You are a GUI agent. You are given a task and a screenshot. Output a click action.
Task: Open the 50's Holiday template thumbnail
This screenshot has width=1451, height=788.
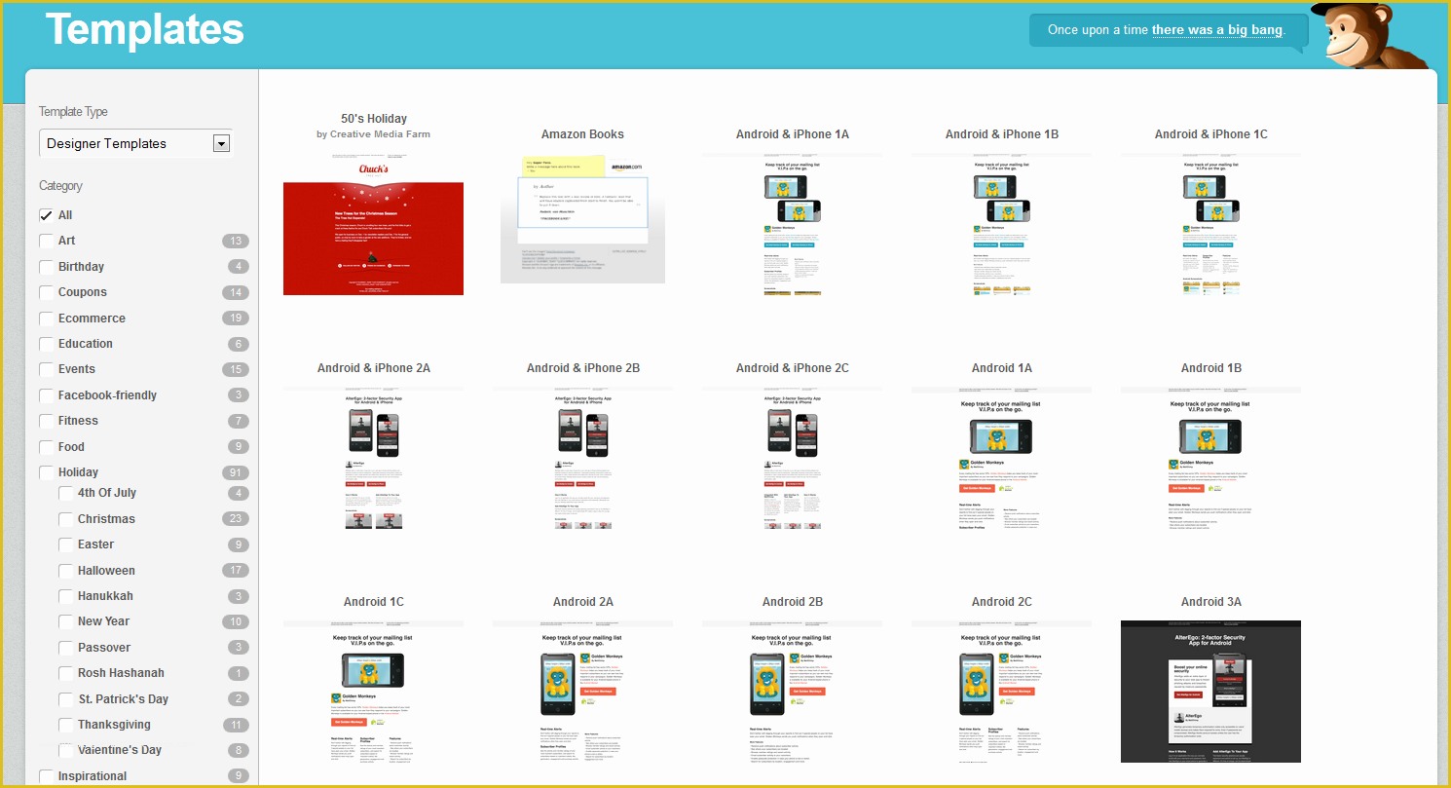pyautogui.click(x=373, y=224)
